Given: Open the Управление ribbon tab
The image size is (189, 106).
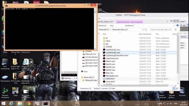Looking at the screenshot, I should point(129,26).
